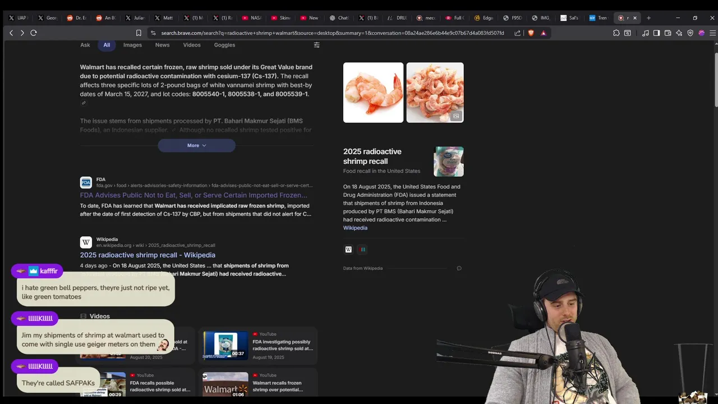This screenshot has height=404, width=718.
Task: Click the Wikipedia W icon in the infobox
Action: (x=348, y=250)
